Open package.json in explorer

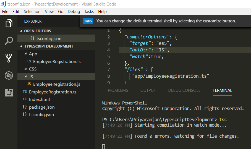pyautogui.click(x=41, y=107)
